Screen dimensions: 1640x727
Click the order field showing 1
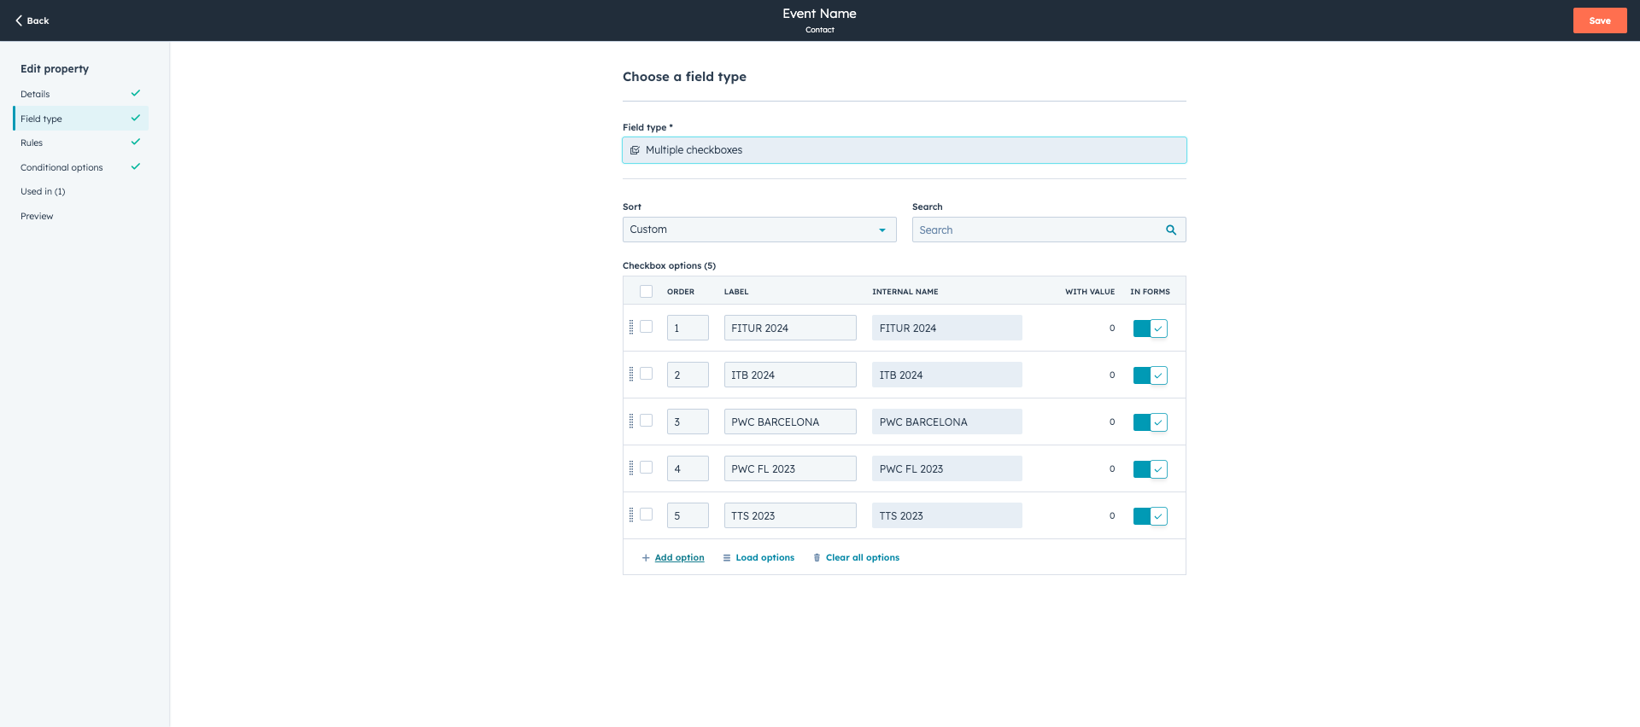point(688,328)
